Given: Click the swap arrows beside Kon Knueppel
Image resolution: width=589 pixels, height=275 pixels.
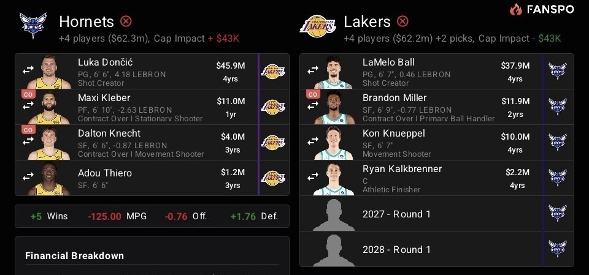Looking at the screenshot, I should coord(313,141).
